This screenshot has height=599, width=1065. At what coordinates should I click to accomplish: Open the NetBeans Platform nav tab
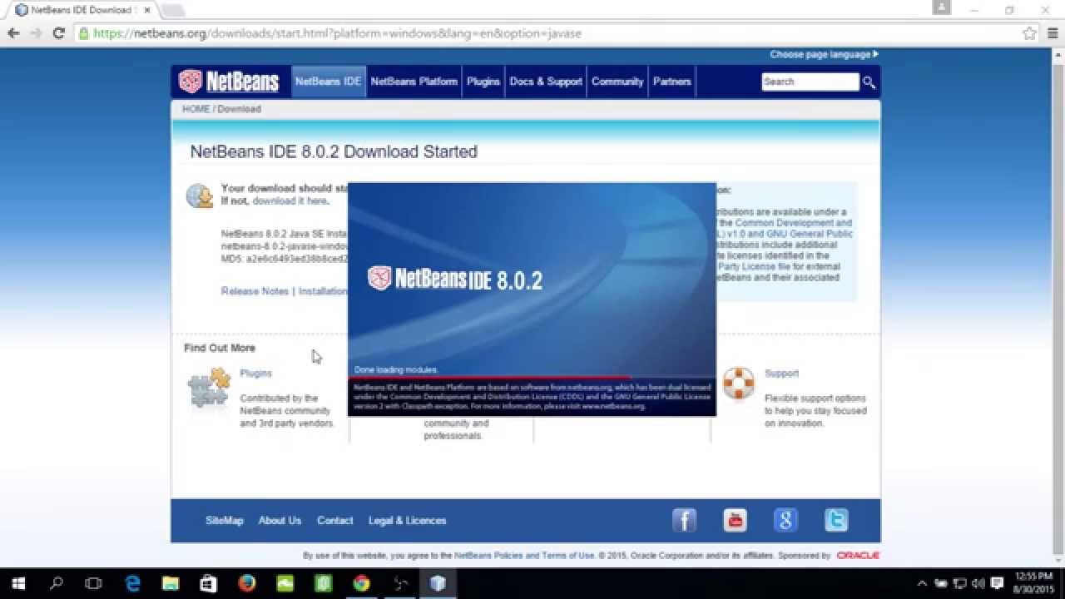pyautogui.click(x=414, y=82)
